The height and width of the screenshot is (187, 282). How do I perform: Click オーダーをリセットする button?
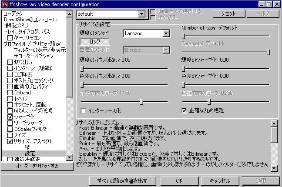(x=37, y=166)
